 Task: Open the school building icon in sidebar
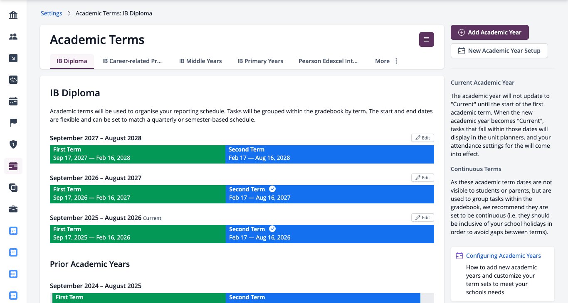pyautogui.click(x=13, y=15)
